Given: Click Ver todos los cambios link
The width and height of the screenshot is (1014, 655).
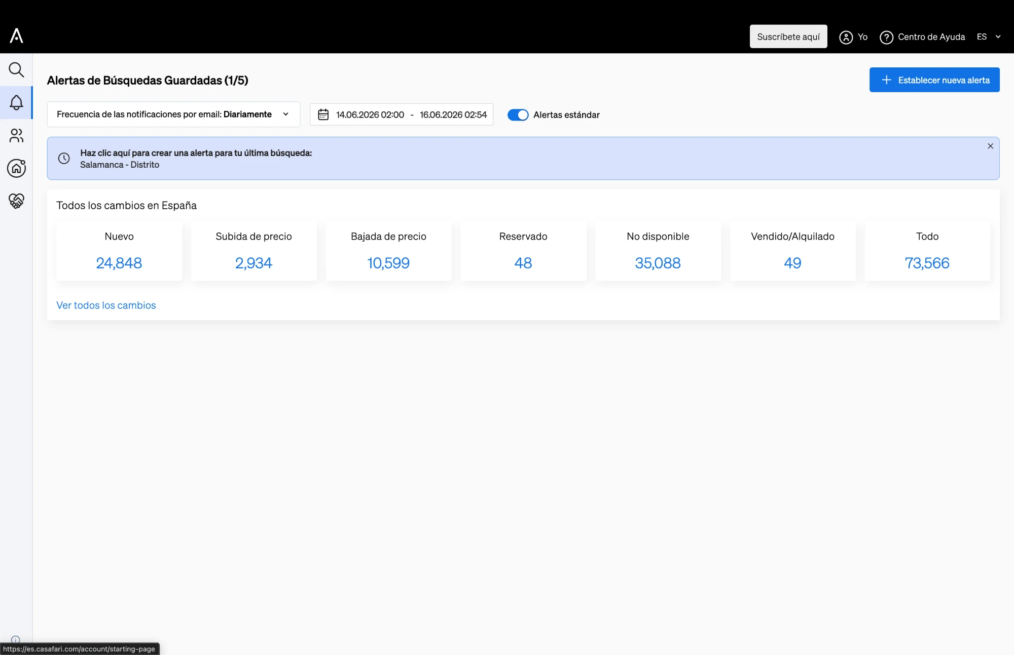Looking at the screenshot, I should click(106, 305).
